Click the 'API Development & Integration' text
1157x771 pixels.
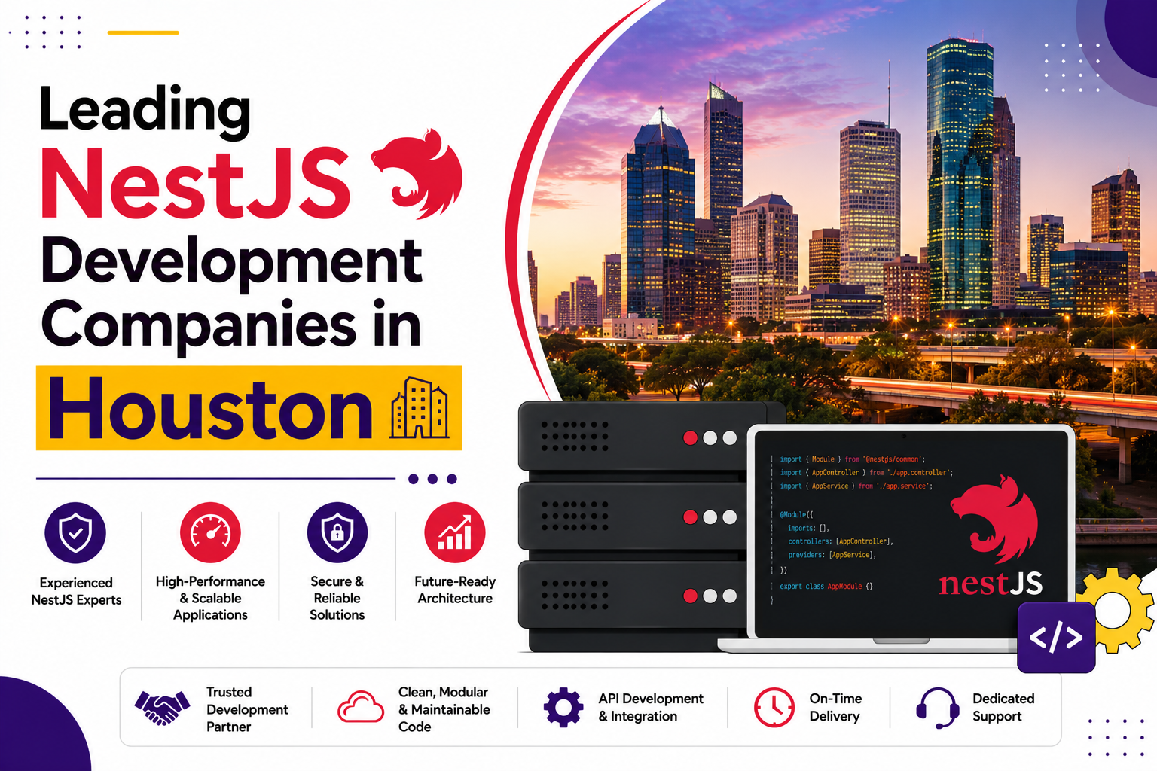pos(651,708)
